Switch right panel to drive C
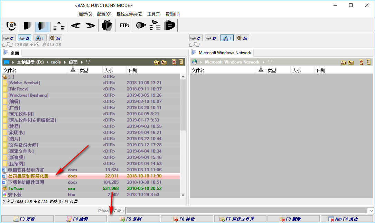The image size is (375, 223). [x=196, y=38]
